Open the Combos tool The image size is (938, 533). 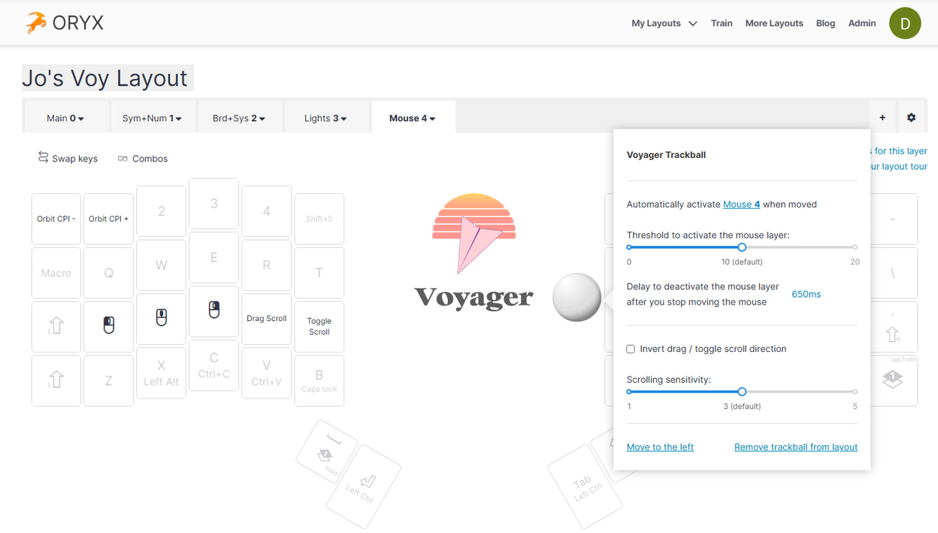click(x=143, y=159)
